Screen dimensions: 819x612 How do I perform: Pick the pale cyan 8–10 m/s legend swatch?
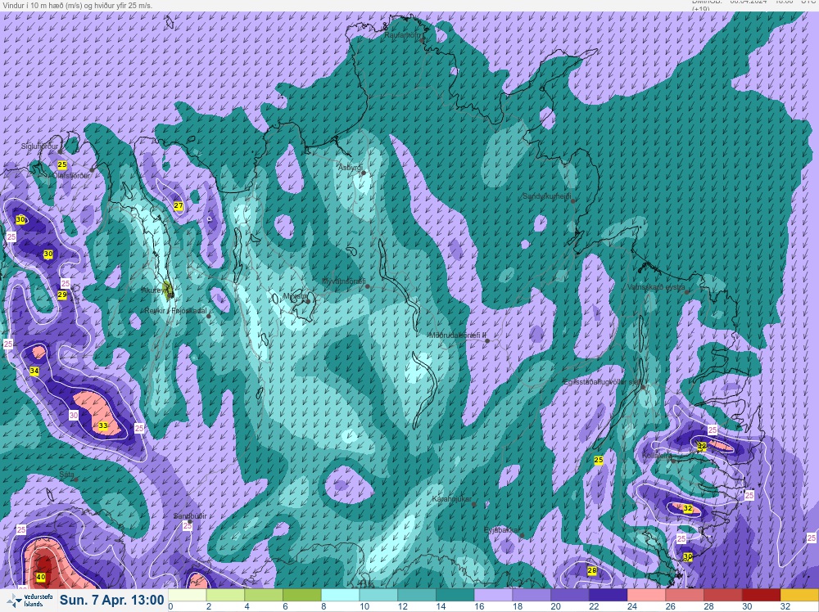[340, 596]
